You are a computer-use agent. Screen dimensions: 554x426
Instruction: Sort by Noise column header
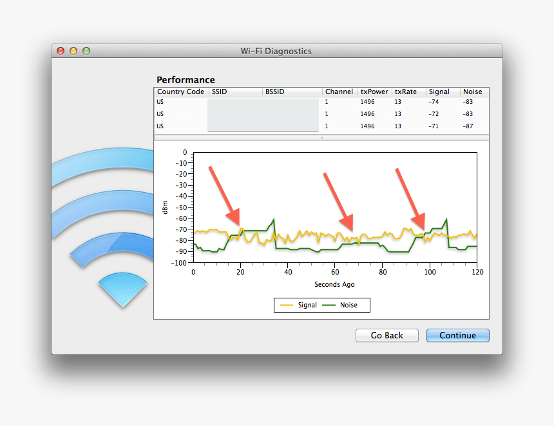coord(474,92)
